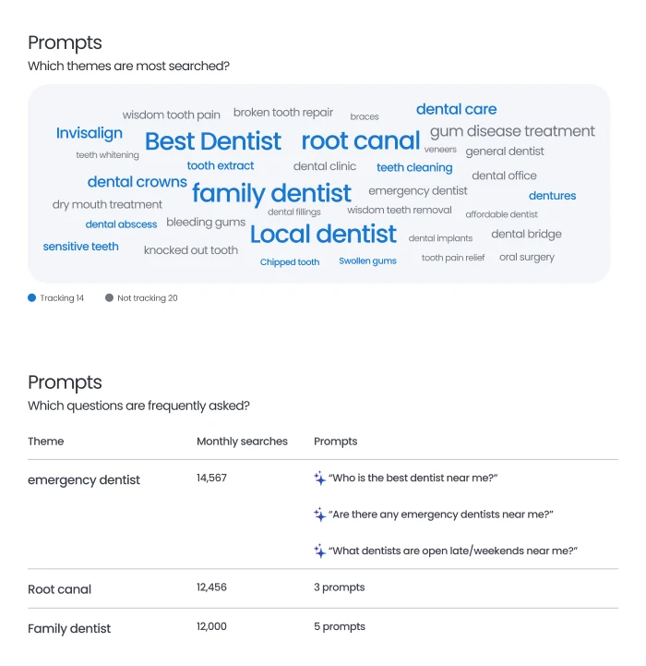Viewport: 646px width, 666px height.
Task: Click "dental crowns" tracked theme
Action: [137, 182]
